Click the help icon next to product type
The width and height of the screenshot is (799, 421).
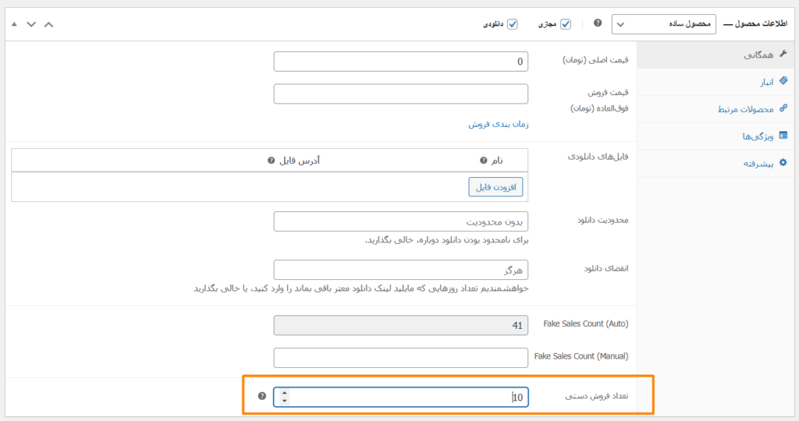pyautogui.click(x=598, y=23)
